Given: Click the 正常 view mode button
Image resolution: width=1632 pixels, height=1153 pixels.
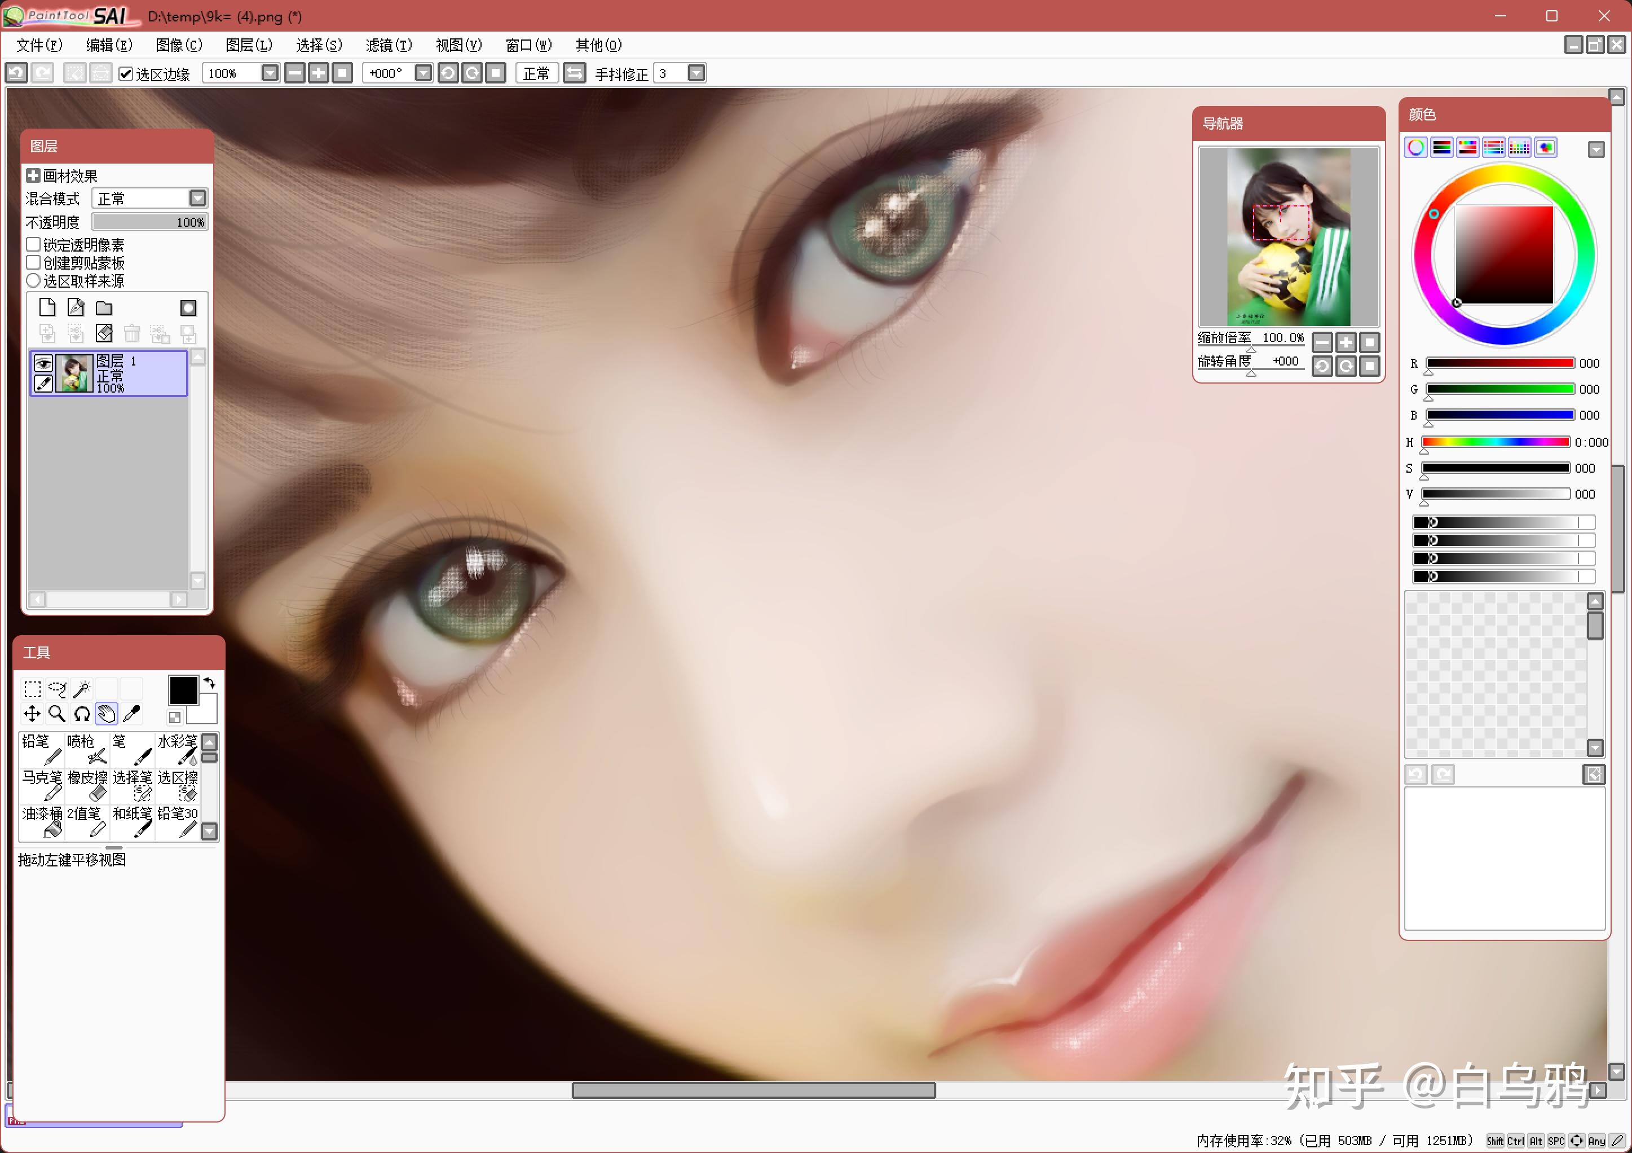Looking at the screenshot, I should click(537, 73).
